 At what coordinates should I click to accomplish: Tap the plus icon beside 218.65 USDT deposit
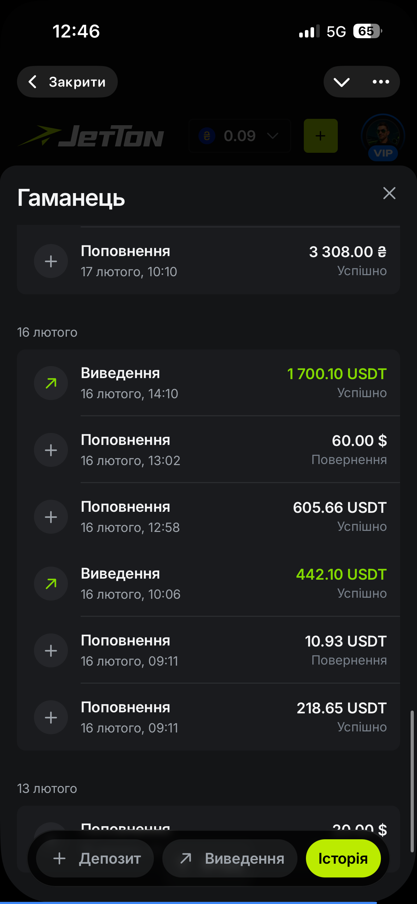51,717
